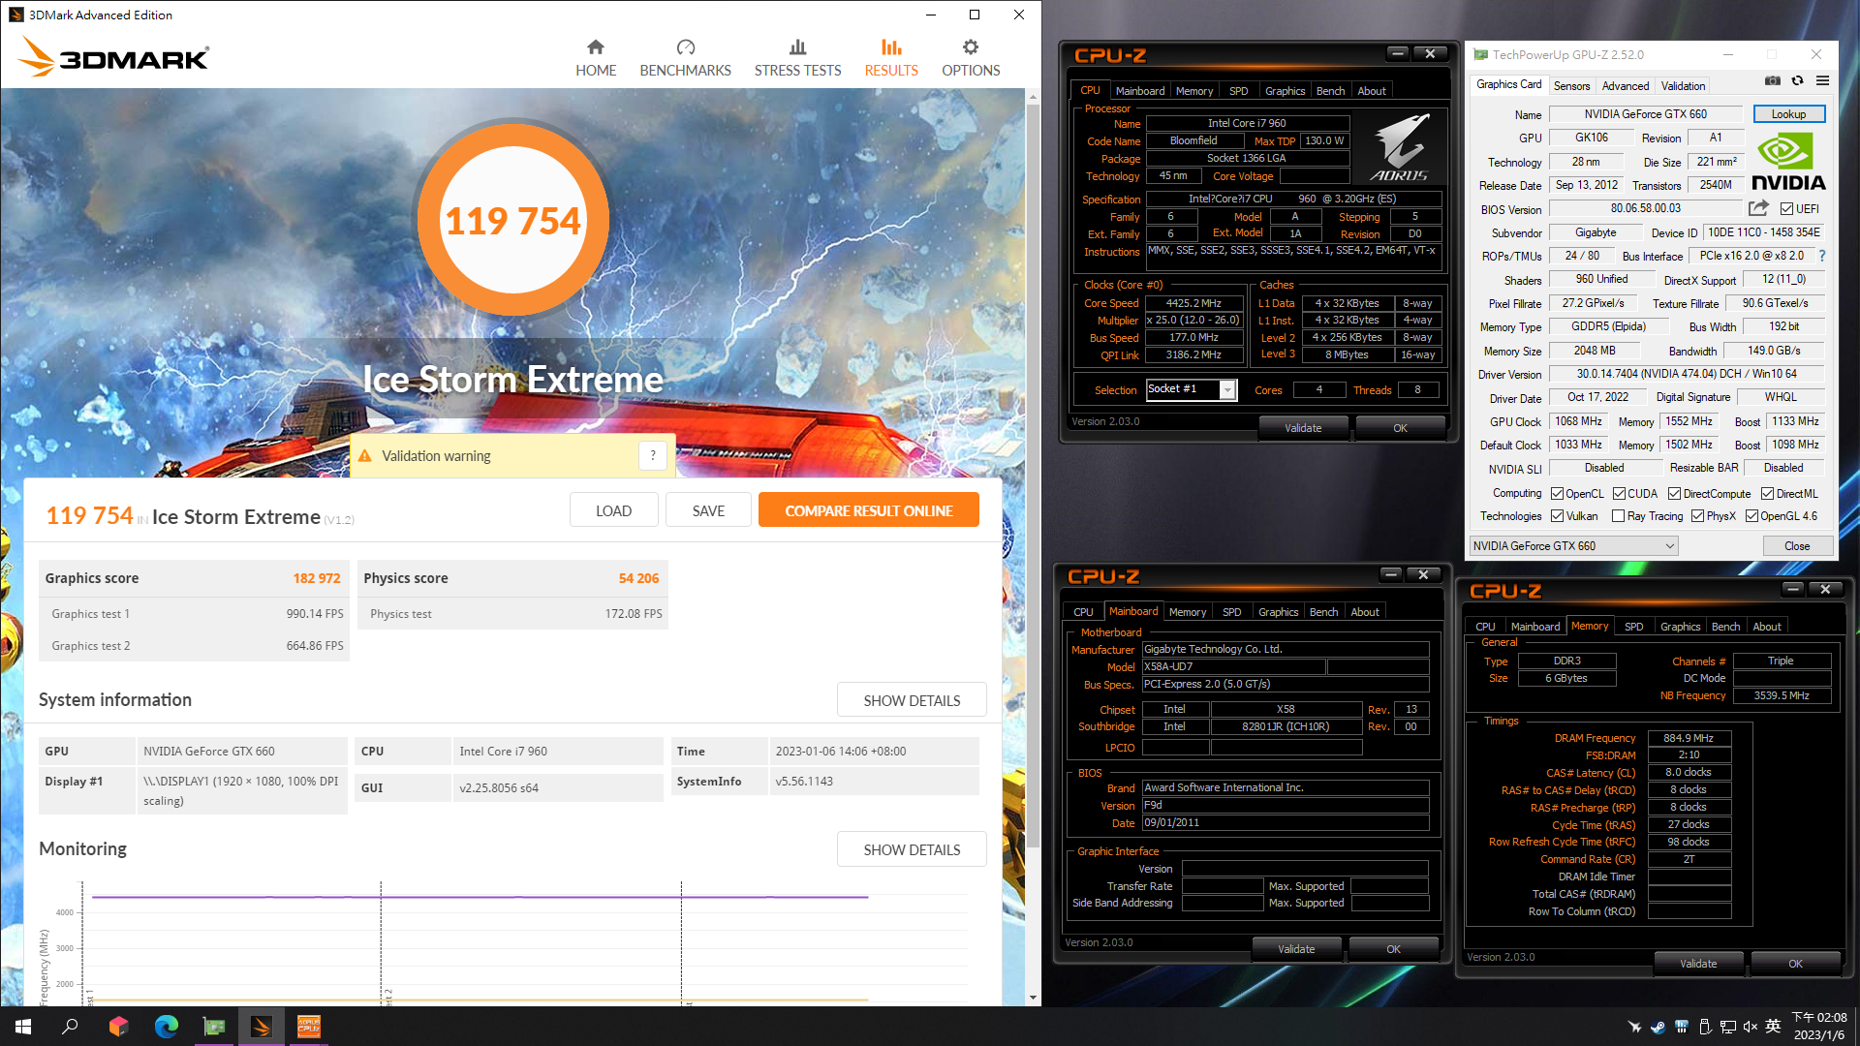The height and width of the screenshot is (1046, 1860).
Task: Open Graphics tab in Mainboard CPU-Z window
Action: [x=1278, y=611]
